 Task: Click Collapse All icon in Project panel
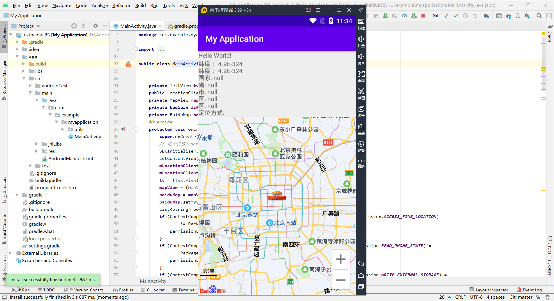83,26
